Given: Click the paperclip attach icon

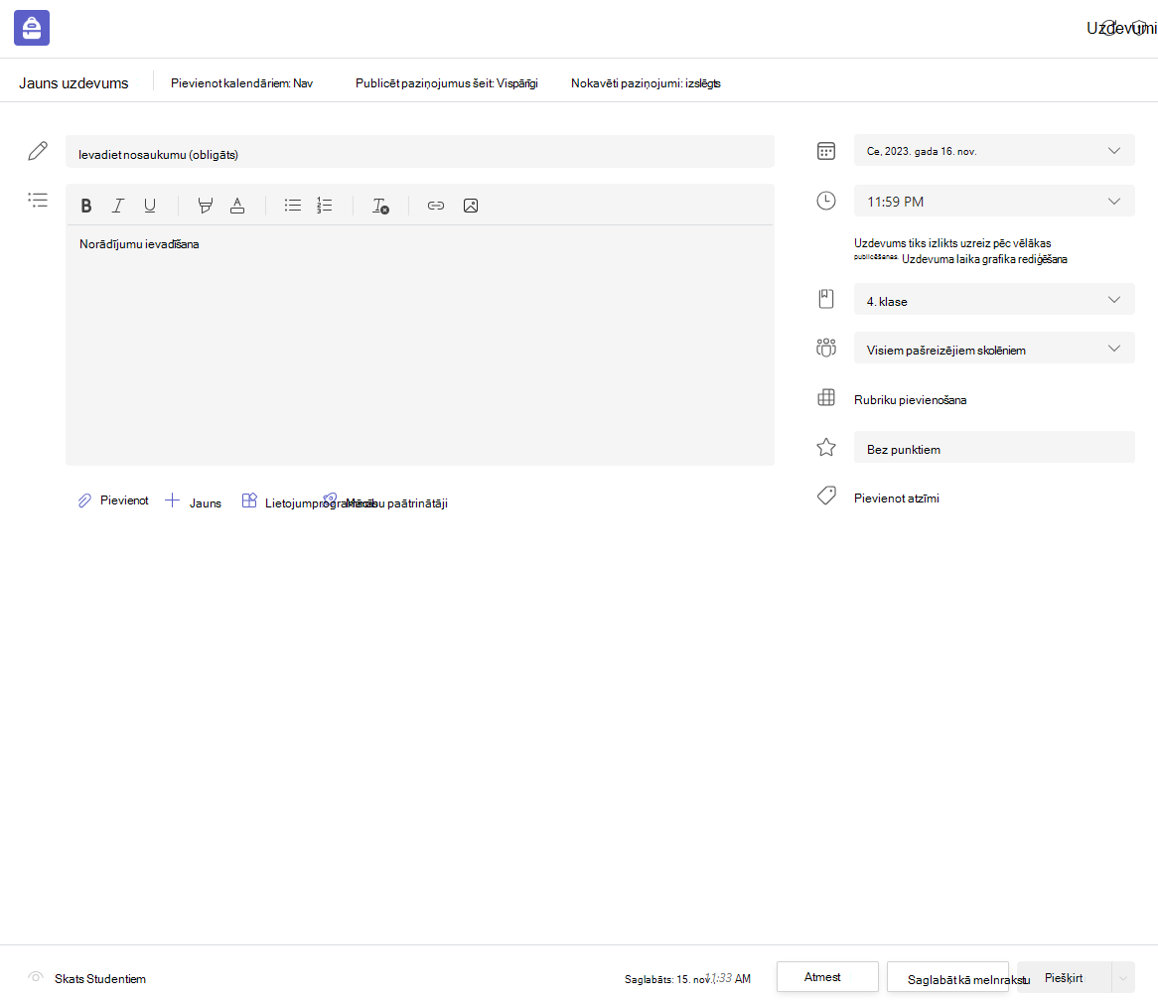Looking at the screenshot, I should click(x=85, y=500).
